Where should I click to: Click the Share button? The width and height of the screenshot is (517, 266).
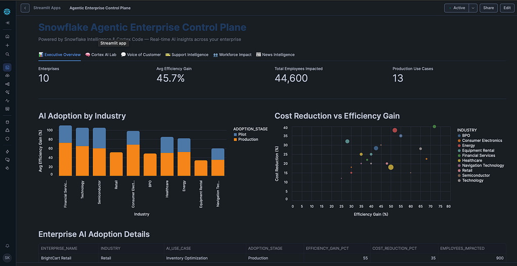point(489,8)
